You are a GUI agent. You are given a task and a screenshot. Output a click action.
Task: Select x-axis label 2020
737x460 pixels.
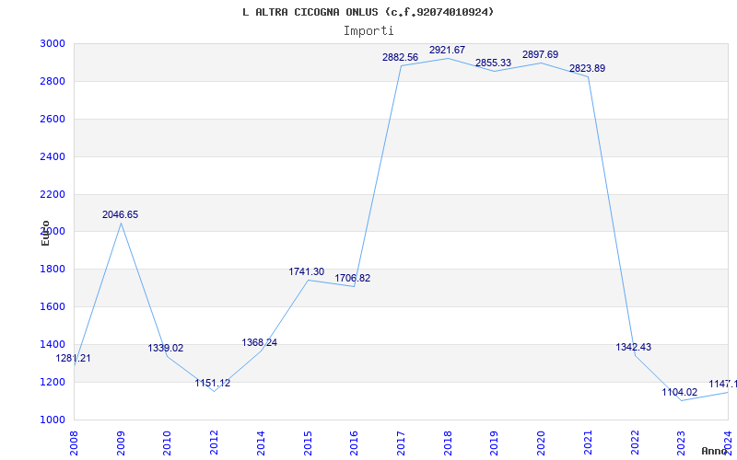[x=541, y=443]
